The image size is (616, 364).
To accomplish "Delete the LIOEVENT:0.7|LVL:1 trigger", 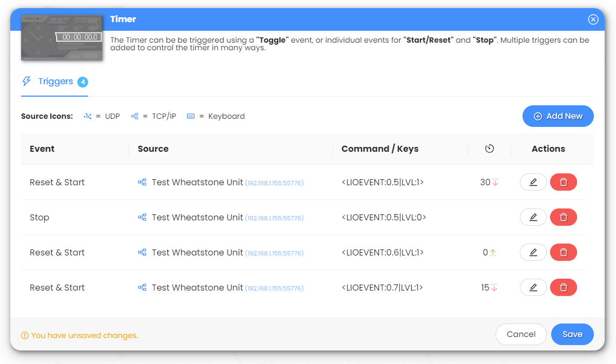I will click(563, 288).
